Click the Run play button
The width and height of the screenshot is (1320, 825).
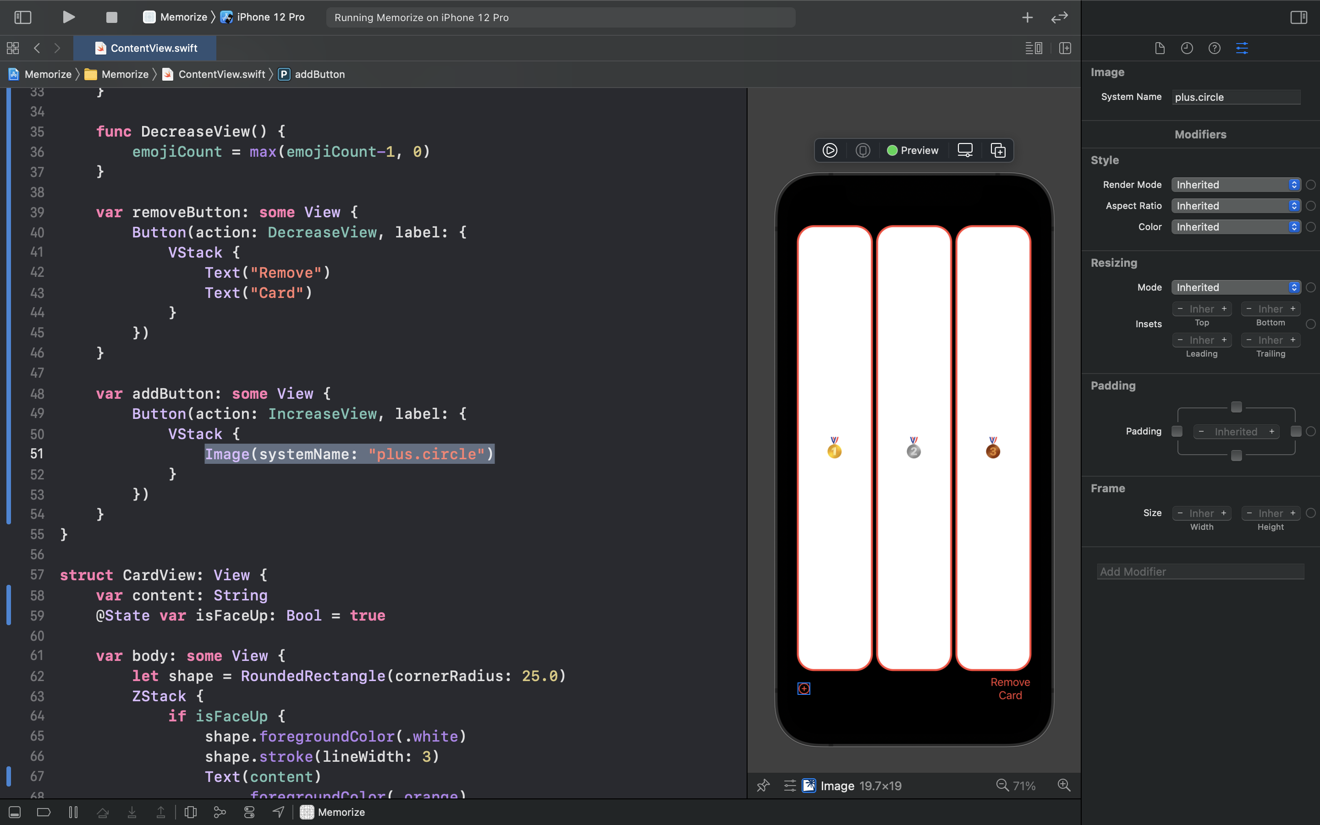coord(68,17)
